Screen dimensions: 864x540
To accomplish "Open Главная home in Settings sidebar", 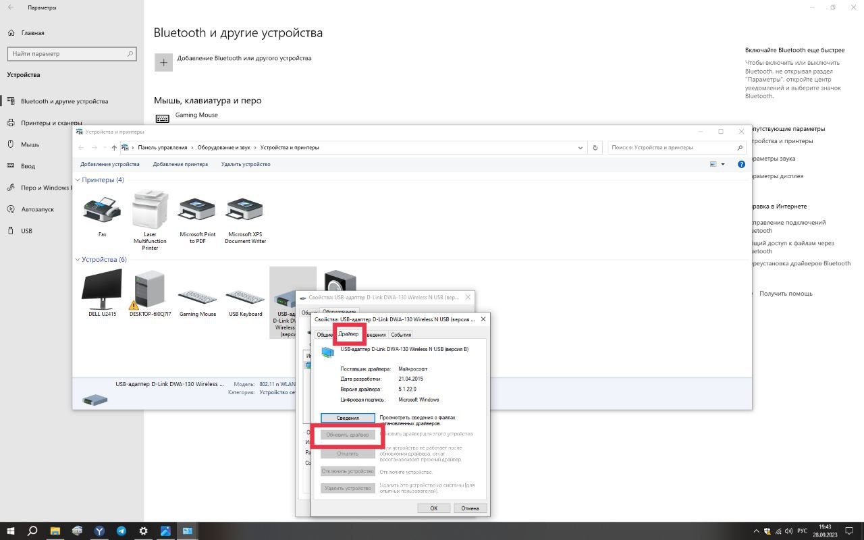I will pyautogui.click(x=26, y=32).
